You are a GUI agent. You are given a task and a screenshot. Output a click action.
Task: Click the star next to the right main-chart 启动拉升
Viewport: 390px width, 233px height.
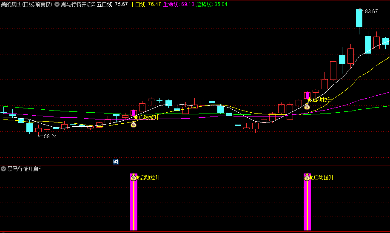click(309, 100)
